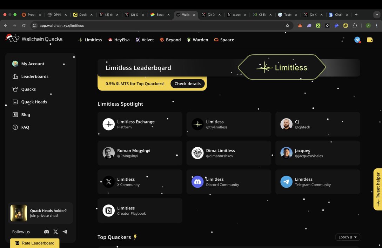Click the FAQ question mark icon
This screenshot has height=248, width=382.
[15, 127]
